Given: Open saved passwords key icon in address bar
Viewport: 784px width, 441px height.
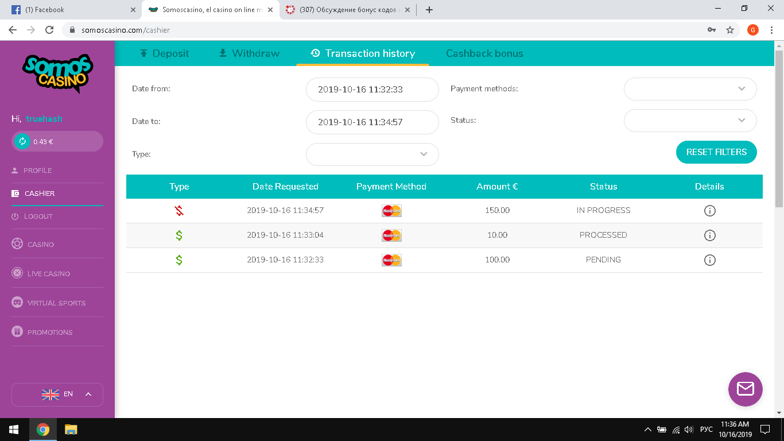Looking at the screenshot, I should tap(712, 30).
